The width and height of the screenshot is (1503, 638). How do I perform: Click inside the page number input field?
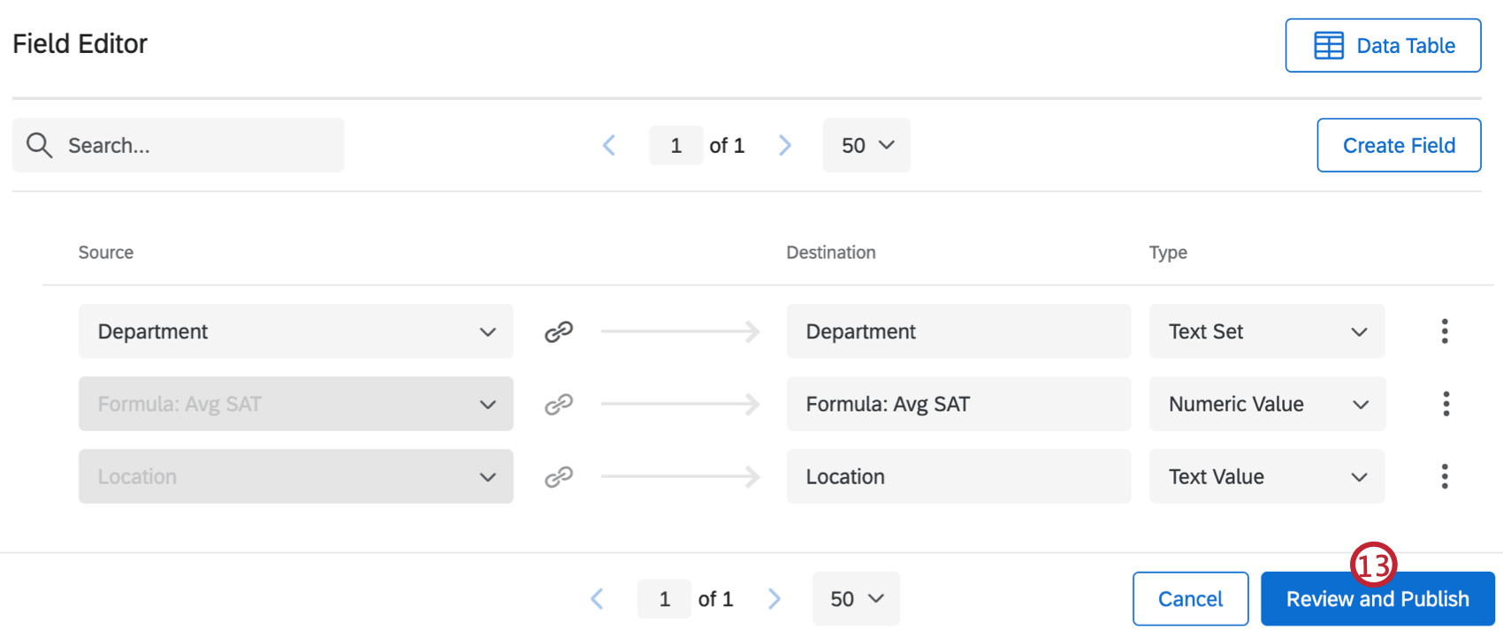[x=675, y=145]
